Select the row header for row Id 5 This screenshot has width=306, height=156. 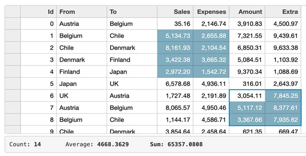point(13,84)
